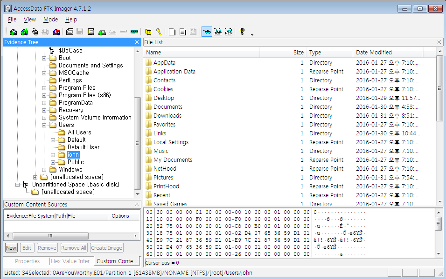Click the Add Evidence Item toolbar icon
This screenshot has height=279, width=446.
click(x=13, y=32)
